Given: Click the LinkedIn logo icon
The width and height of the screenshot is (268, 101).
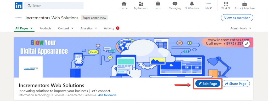Looking at the screenshot, I should coord(19,6).
